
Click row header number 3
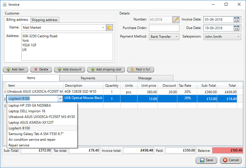tap(5, 106)
